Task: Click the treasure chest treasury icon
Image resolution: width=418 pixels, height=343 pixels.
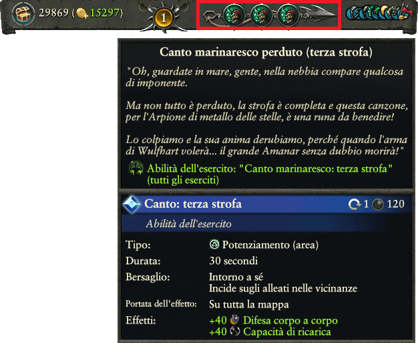Action: (23, 14)
